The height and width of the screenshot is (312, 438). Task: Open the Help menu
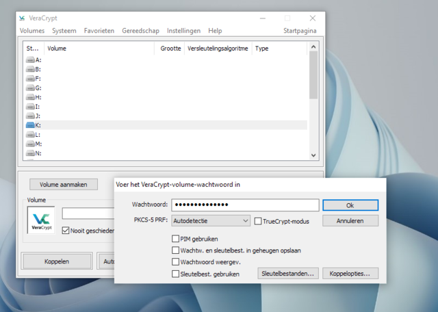tap(215, 31)
